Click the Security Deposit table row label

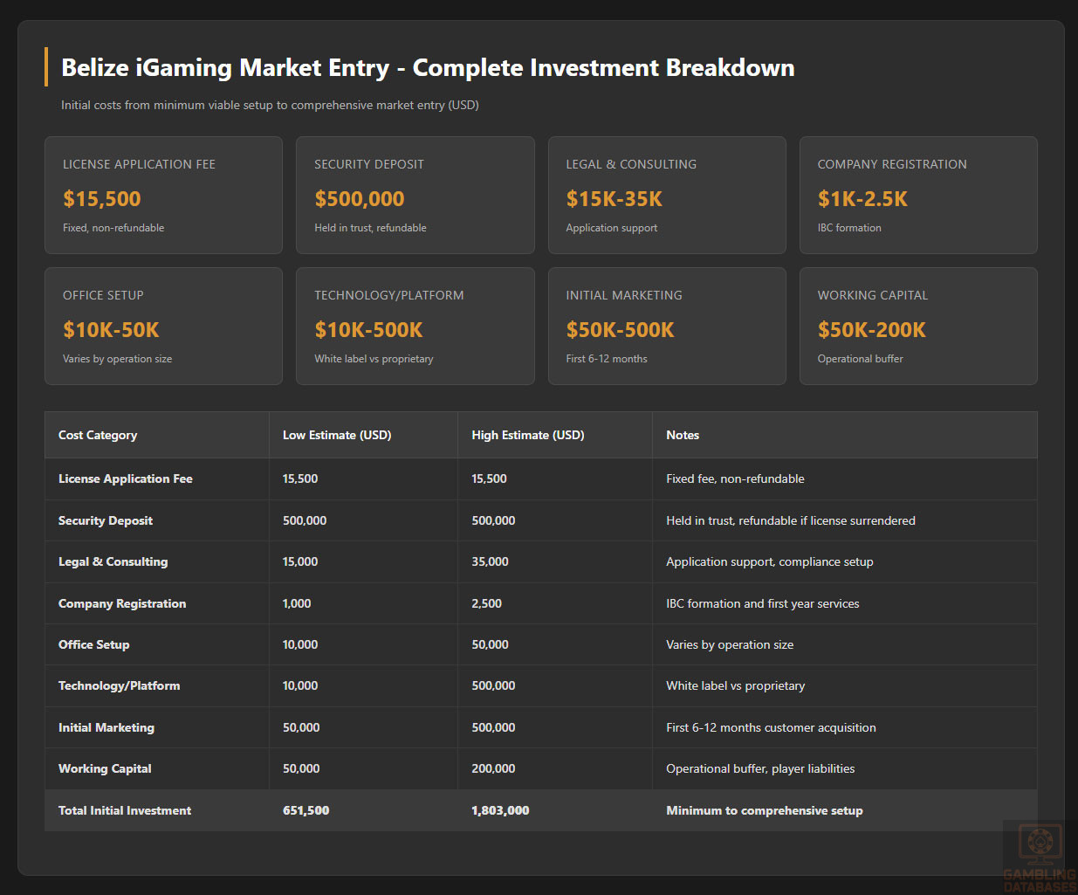point(106,520)
